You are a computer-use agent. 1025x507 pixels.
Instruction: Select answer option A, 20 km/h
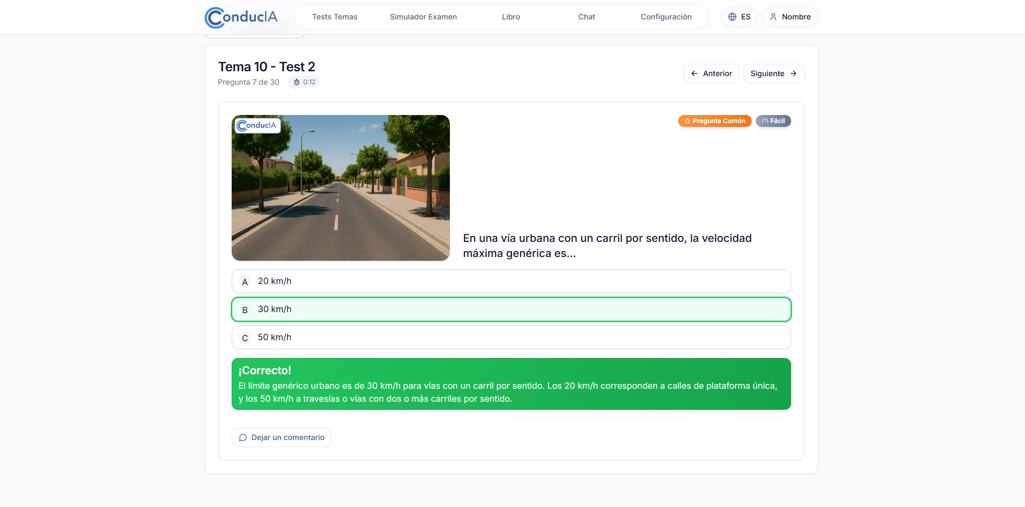point(511,281)
